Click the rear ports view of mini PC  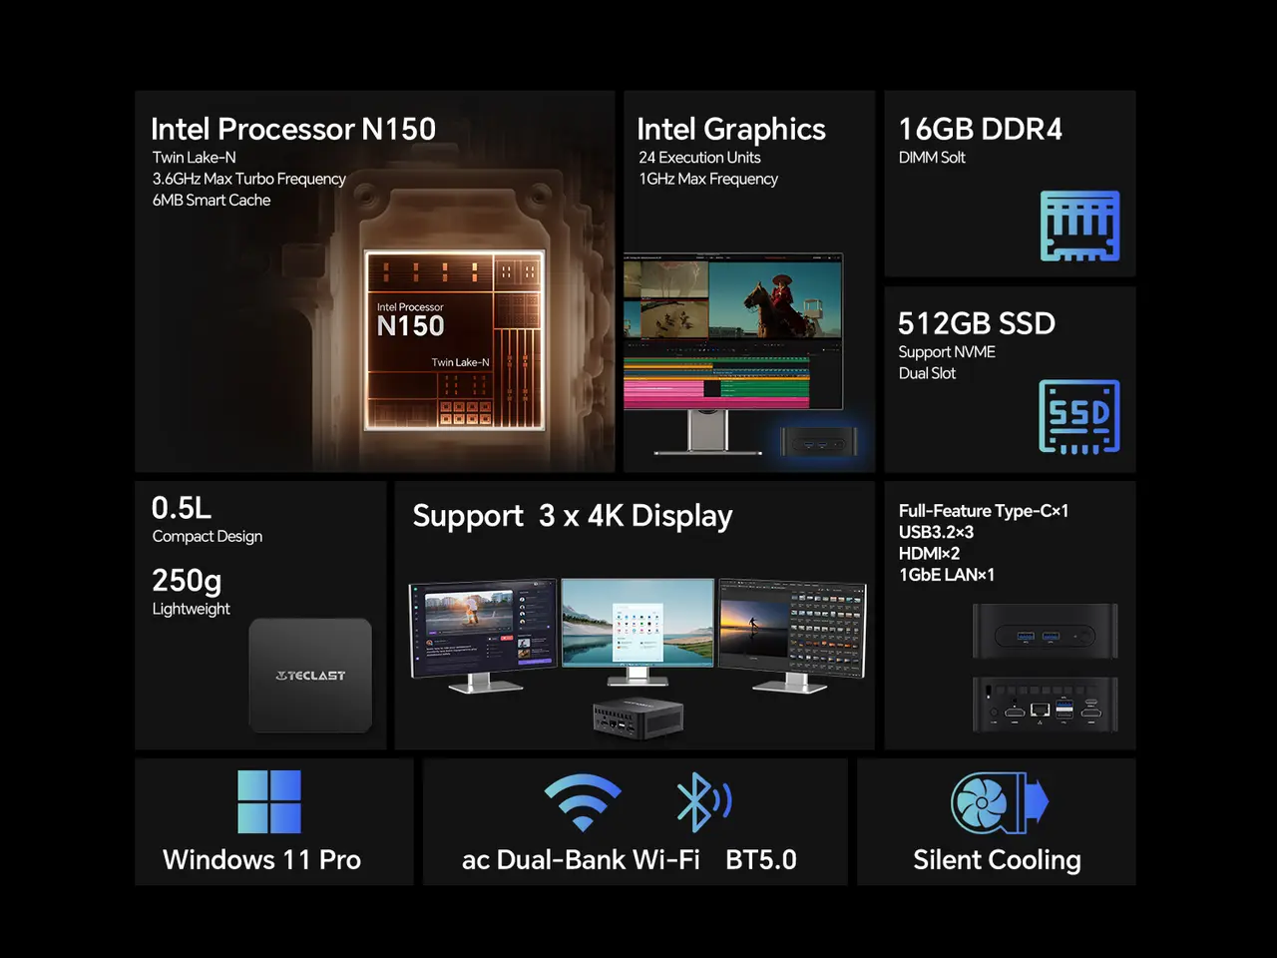1045,705
